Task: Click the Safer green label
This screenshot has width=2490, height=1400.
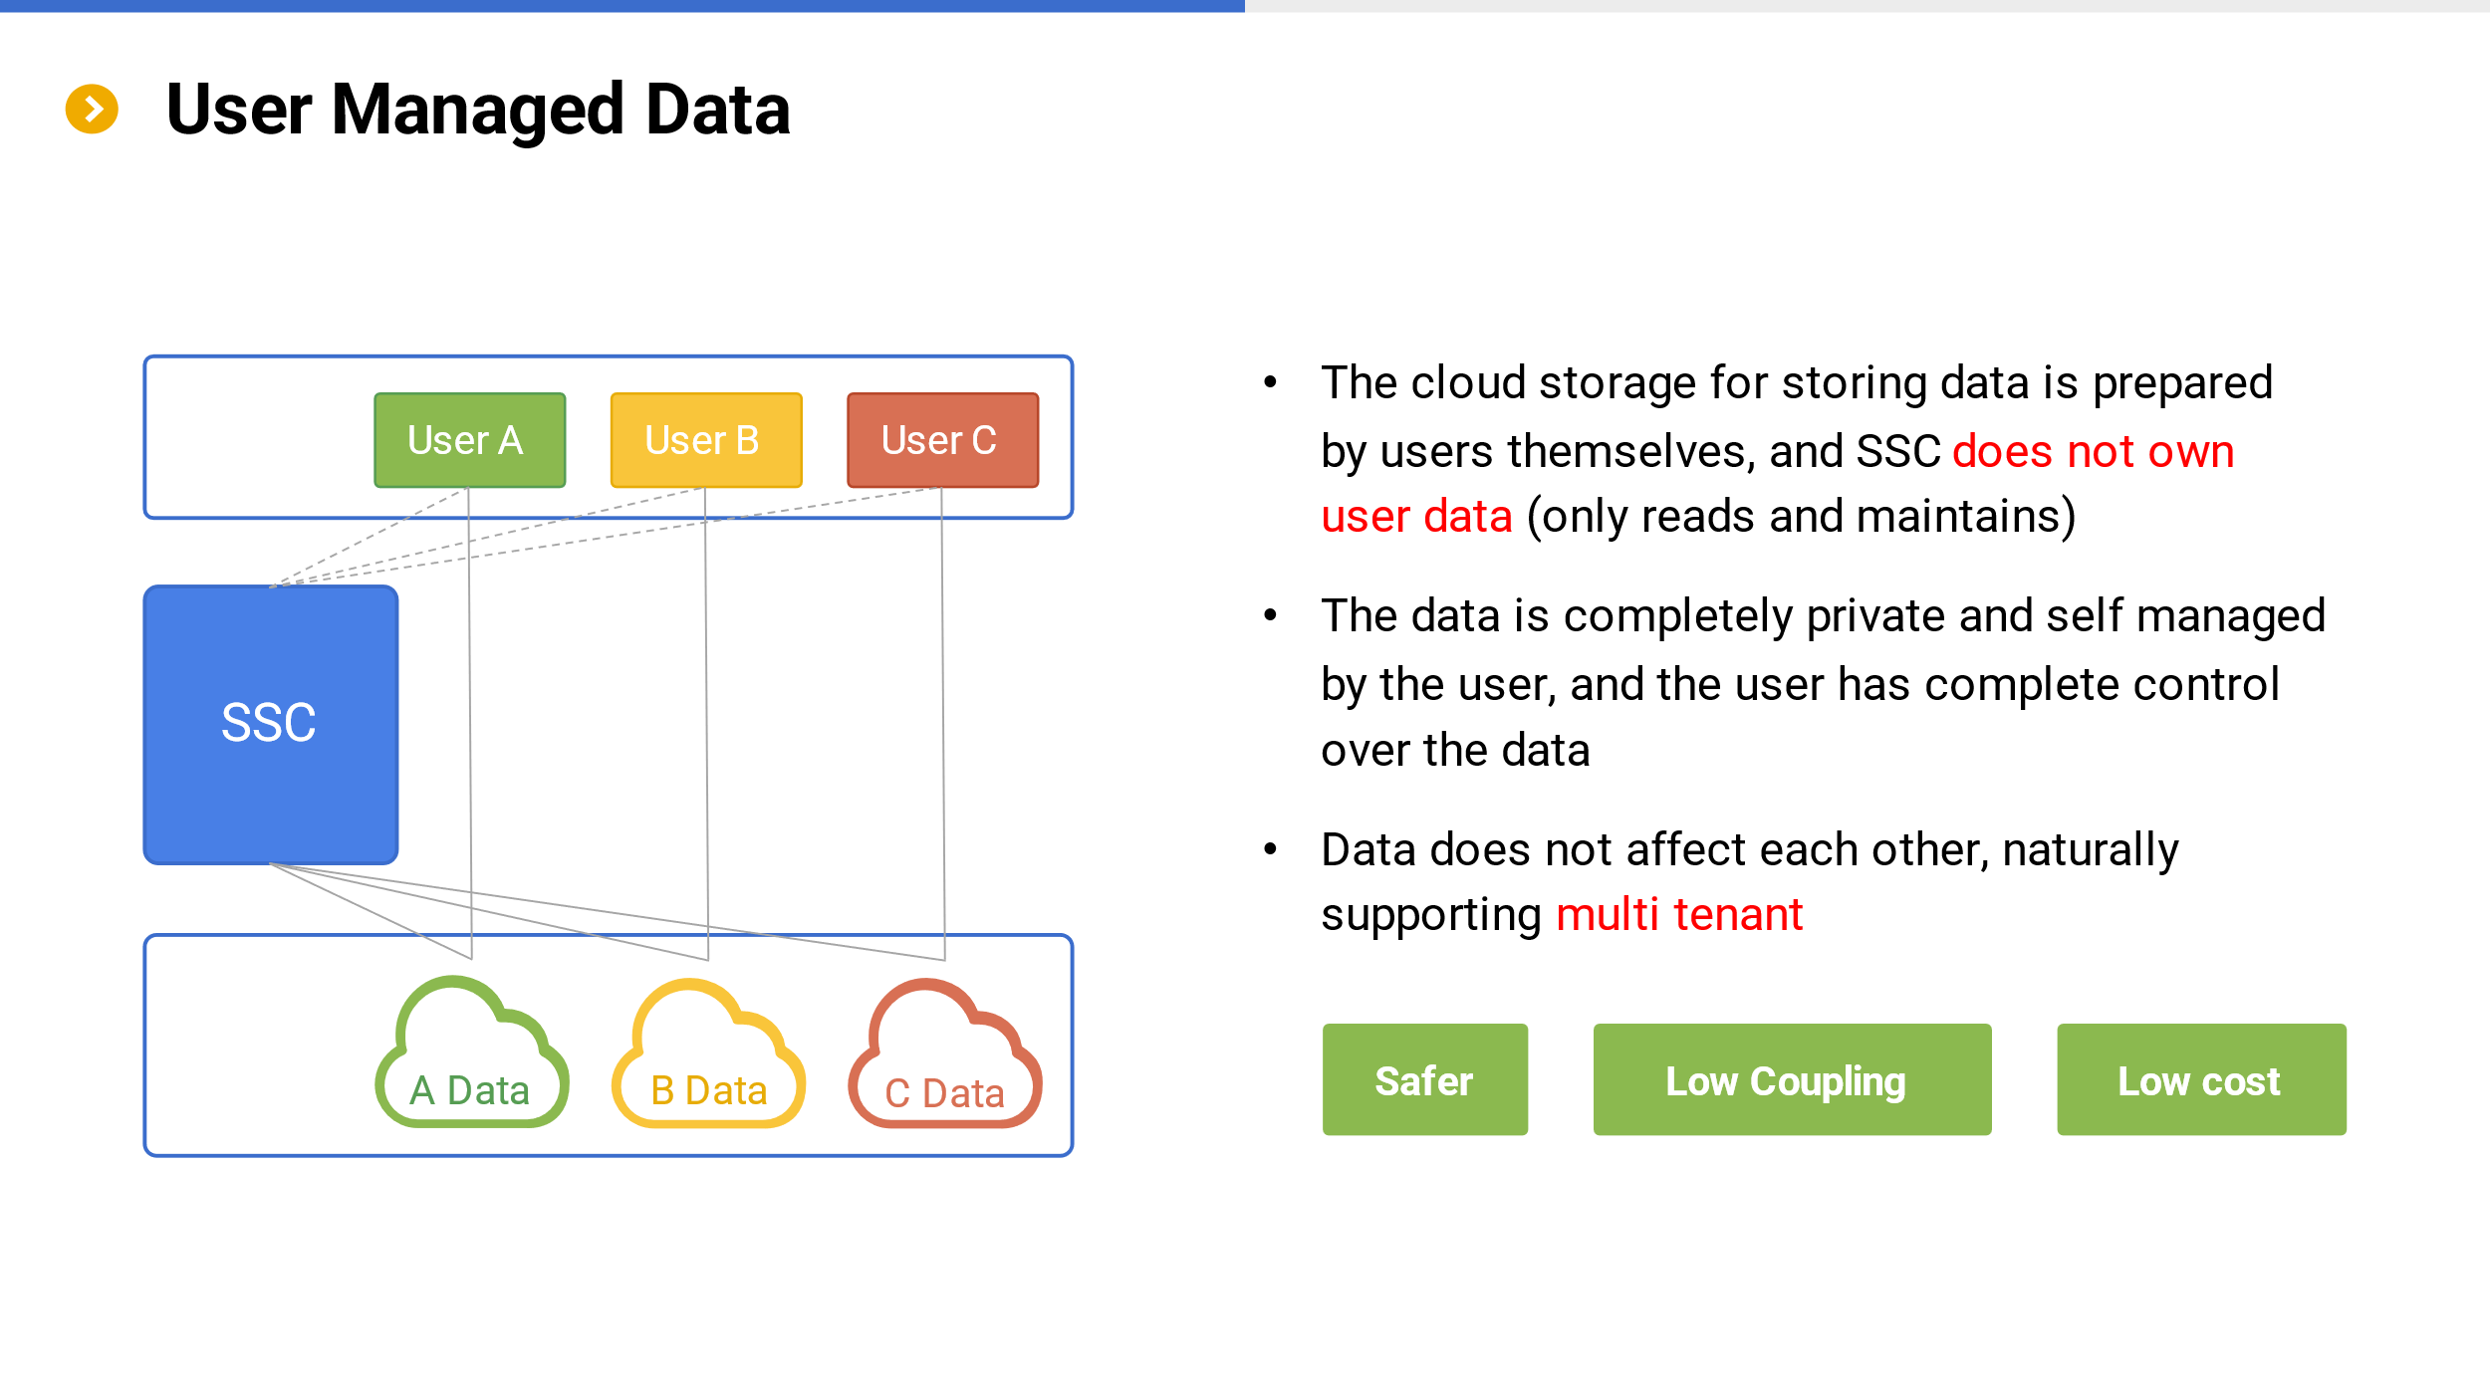Action: [x=1425, y=1079]
